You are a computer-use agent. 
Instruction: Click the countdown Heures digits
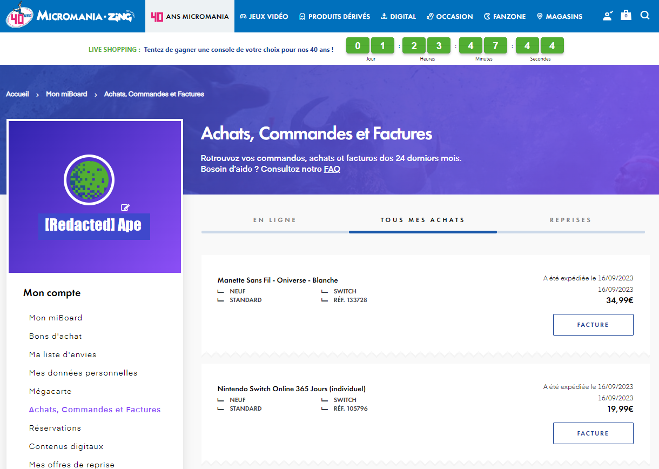pos(427,45)
